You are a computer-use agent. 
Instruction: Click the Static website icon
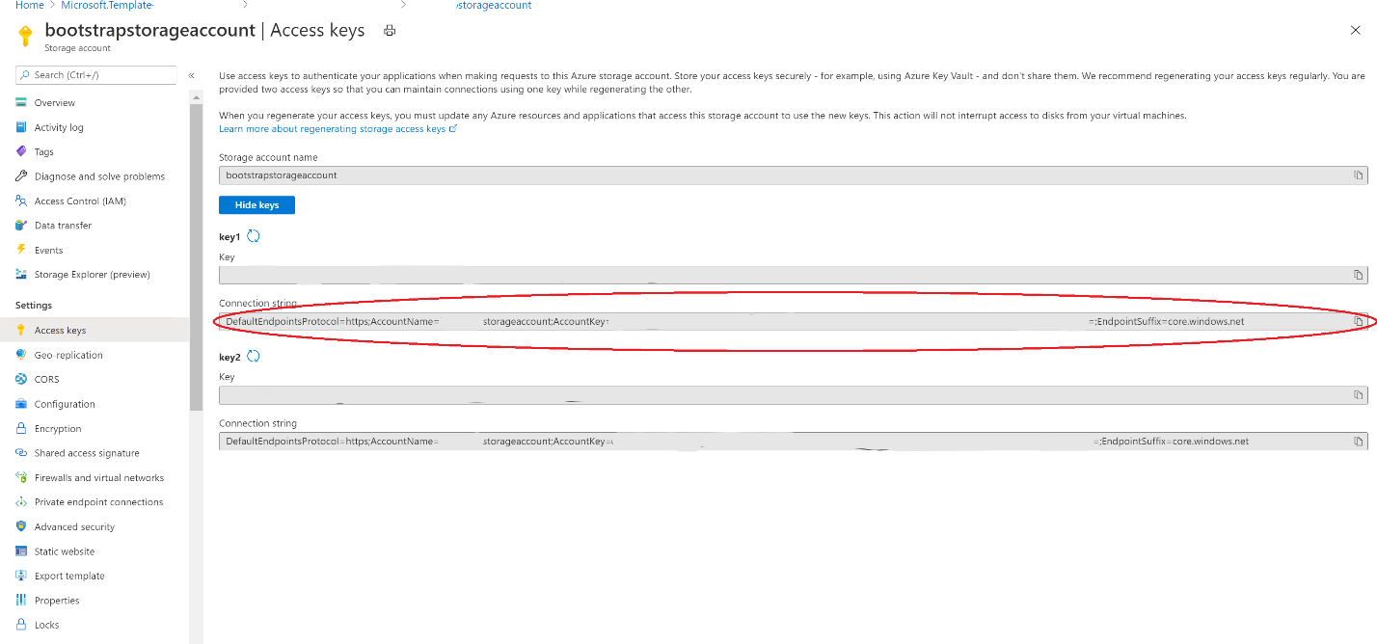pos(21,551)
